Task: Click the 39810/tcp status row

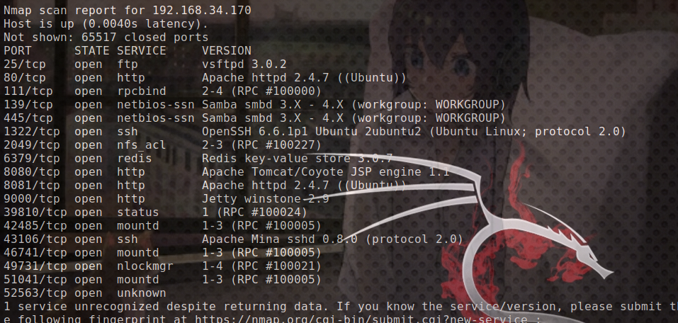Action: pos(155,212)
